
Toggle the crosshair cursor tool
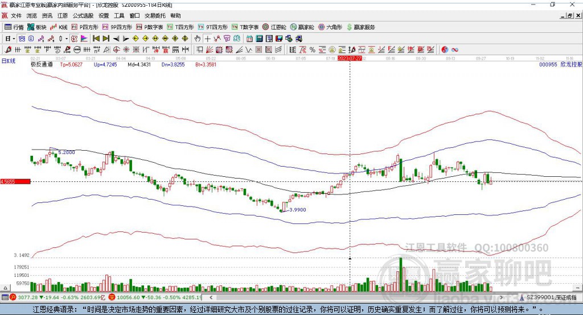coord(207,39)
